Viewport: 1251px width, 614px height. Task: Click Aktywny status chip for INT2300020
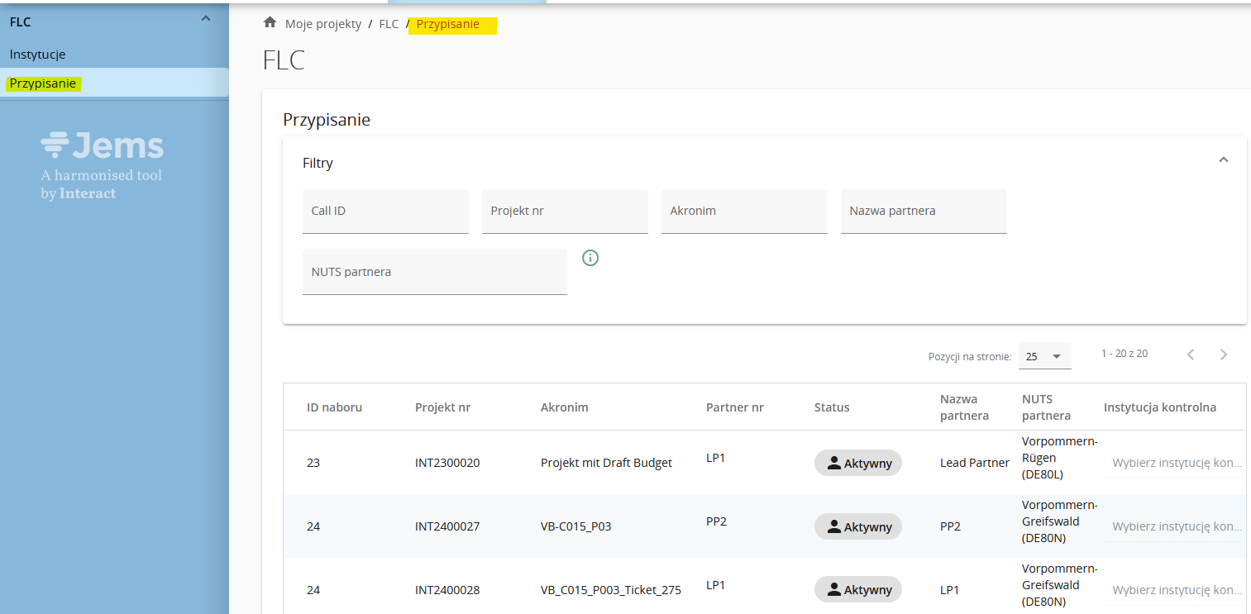click(857, 463)
